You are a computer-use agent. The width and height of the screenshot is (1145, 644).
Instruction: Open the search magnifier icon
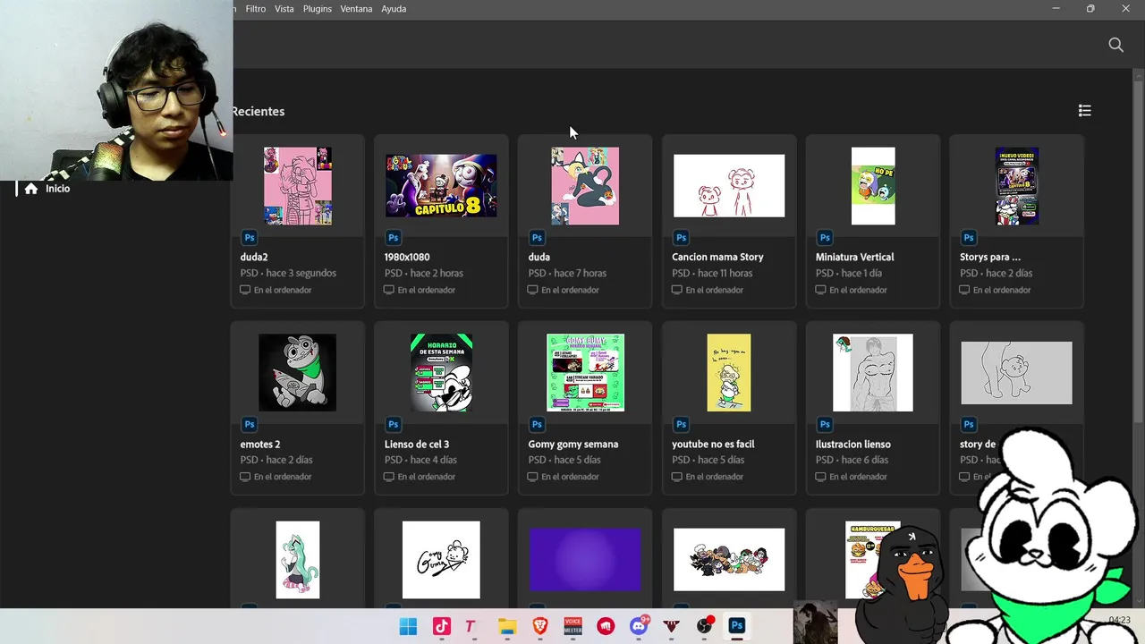(x=1115, y=45)
